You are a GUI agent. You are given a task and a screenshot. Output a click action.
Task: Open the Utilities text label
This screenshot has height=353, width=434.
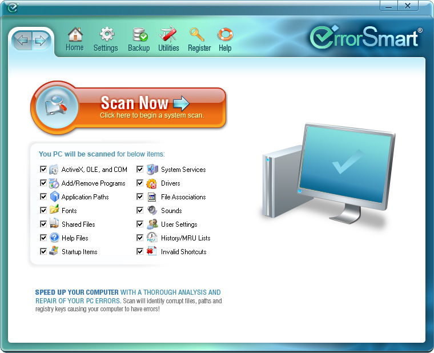tap(168, 47)
